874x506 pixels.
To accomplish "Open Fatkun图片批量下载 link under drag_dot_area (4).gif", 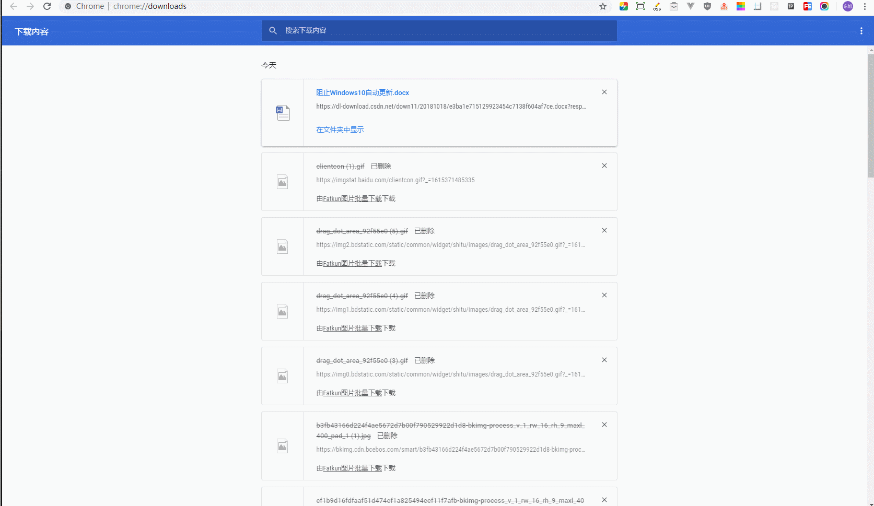I will pyautogui.click(x=353, y=328).
